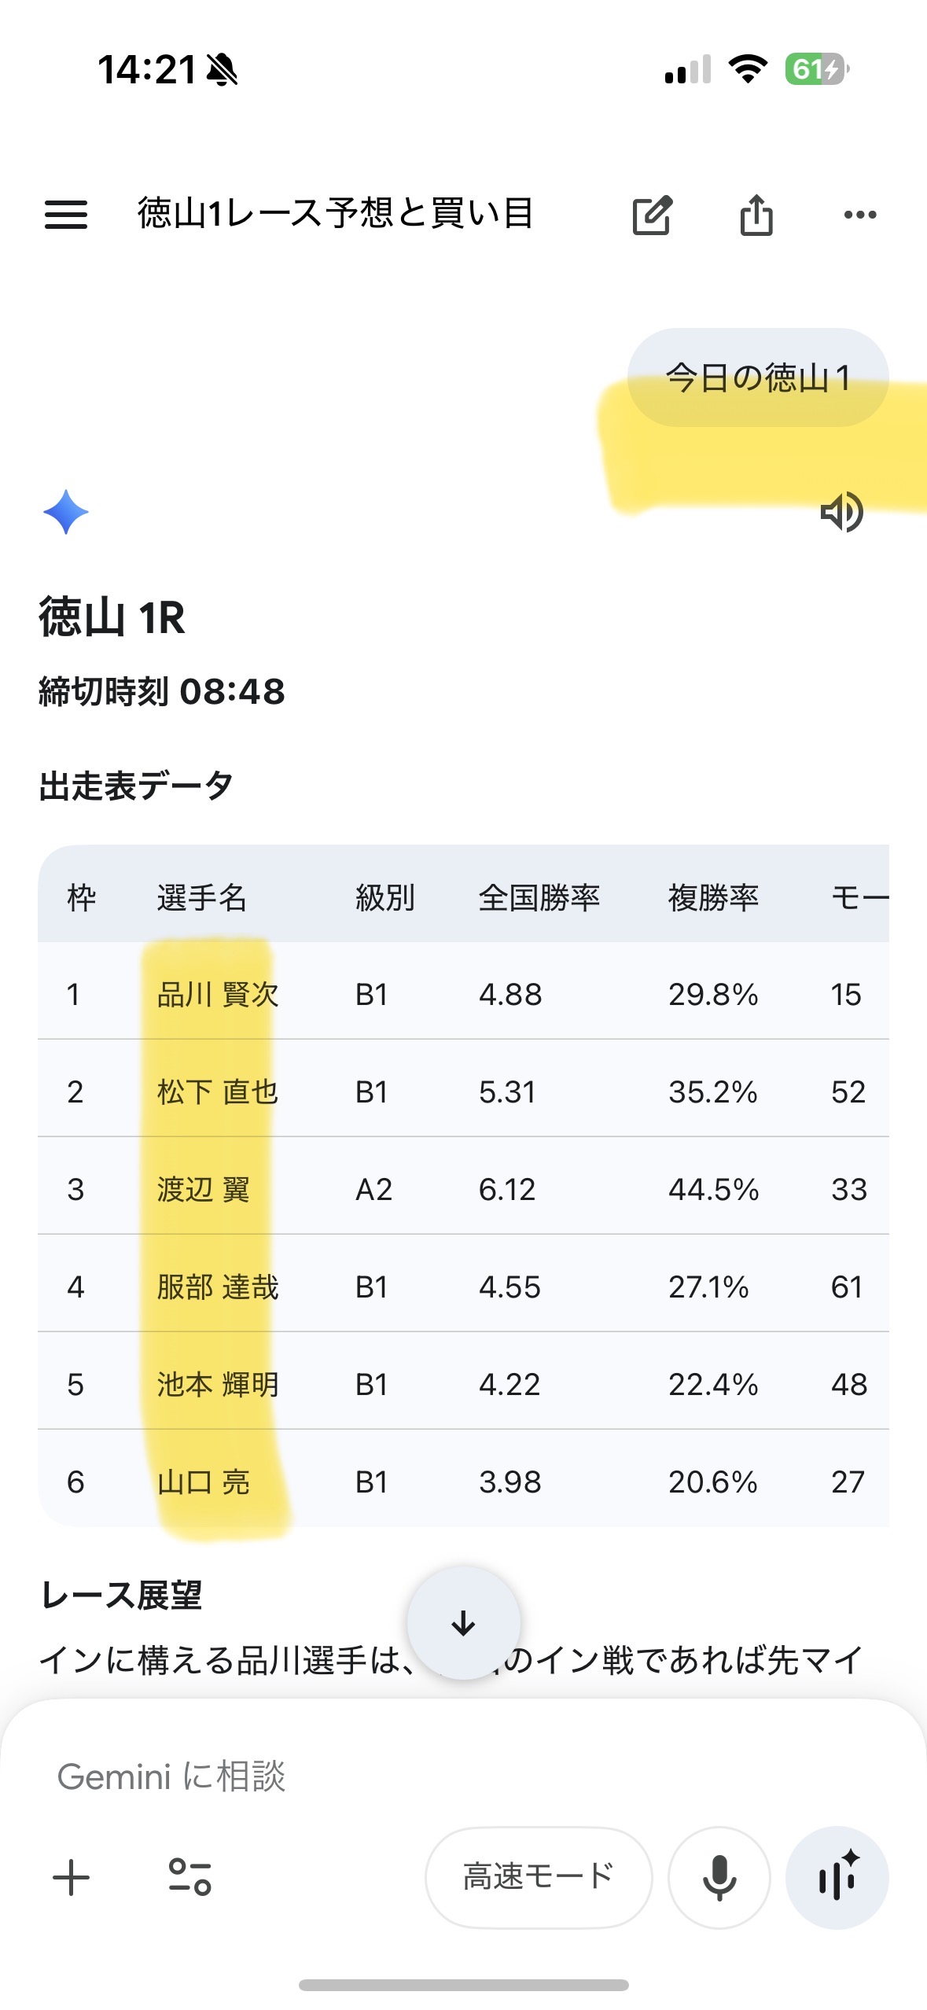Jump to bottom with down-arrow button
This screenshot has width=927, height=2010.
click(463, 1623)
